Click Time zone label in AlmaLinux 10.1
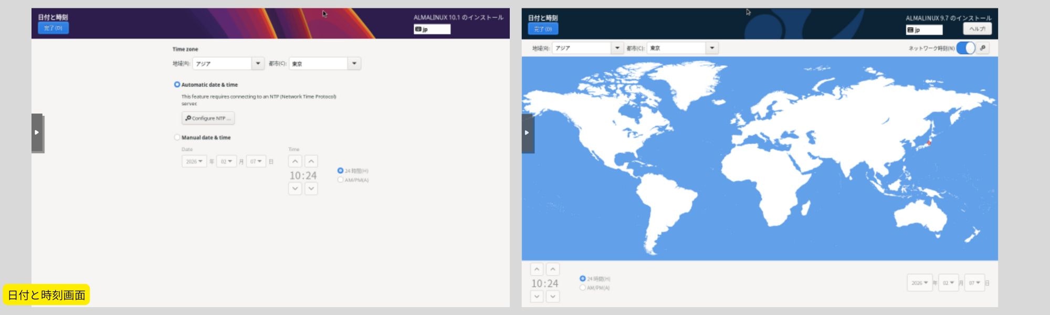The width and height of the screenshot is (1050, 315). [x=185, y=49]
